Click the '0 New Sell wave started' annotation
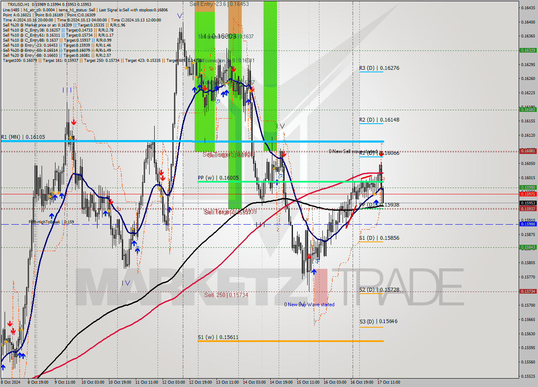Image resolution: width=538 pixels, height=387 pixels. tap(353, 151)
